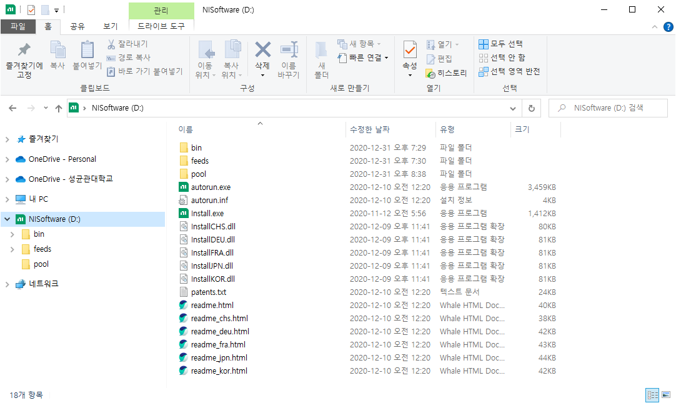Expand the feeds folder in tree
Viewport: 676px width, 403px height.
12,249
